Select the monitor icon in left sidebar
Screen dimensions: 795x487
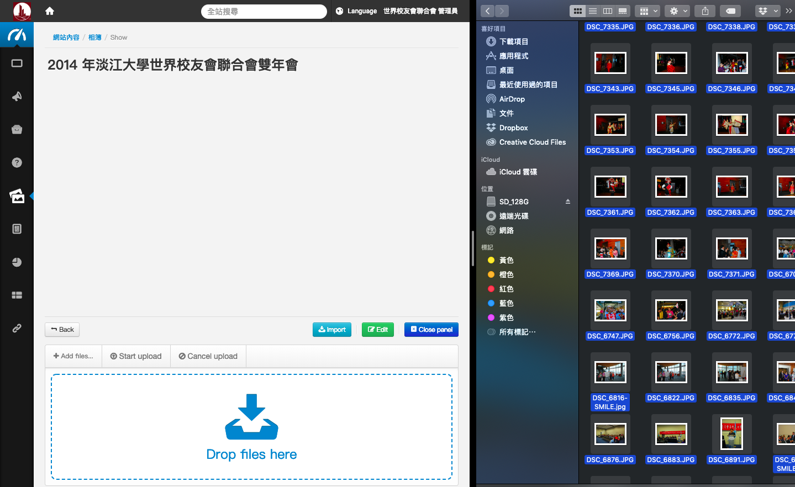pos(17,63)
